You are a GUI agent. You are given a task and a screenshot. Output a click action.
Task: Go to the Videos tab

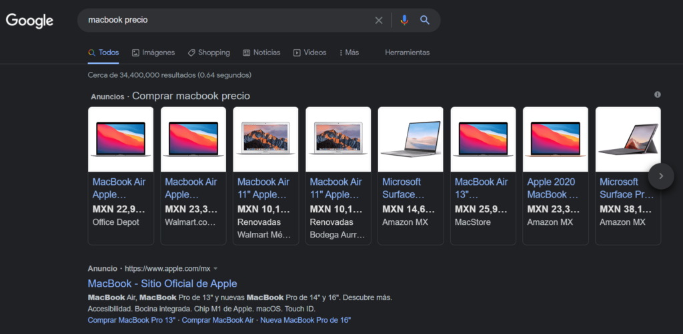(309, 53)
